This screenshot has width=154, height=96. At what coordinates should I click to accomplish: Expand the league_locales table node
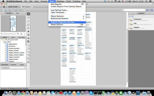coord(5,51)
